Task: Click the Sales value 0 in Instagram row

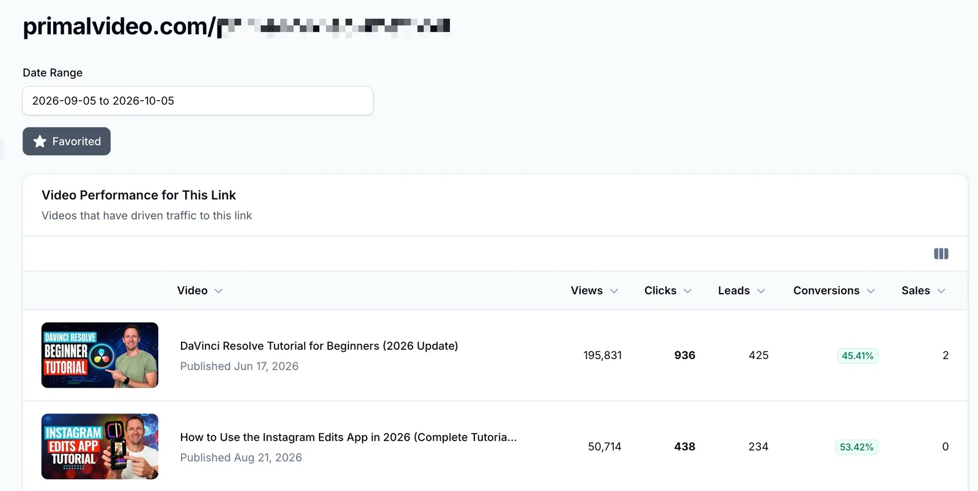Action: 946,447
